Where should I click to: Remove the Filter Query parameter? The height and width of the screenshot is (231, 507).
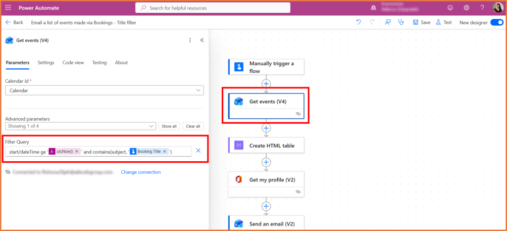pos(199,150)
